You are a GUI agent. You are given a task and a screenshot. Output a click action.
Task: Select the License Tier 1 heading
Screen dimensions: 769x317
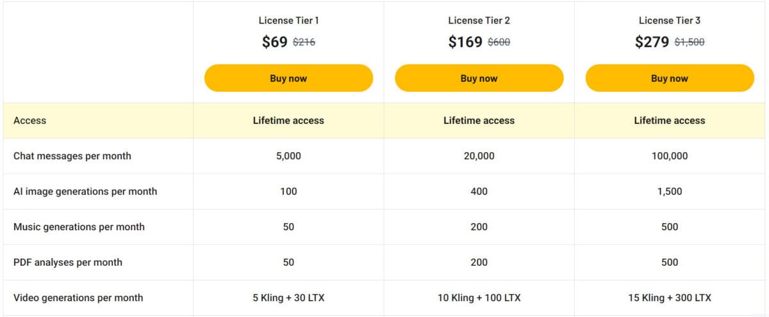(x=288, y=20)
